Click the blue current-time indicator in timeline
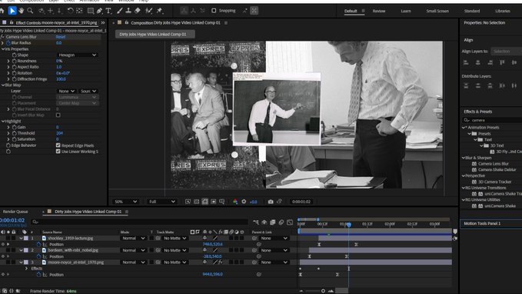Screen dimensions: 522x294 pyautogui.click(x=348, y=225)
